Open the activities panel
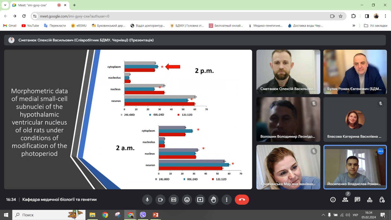Image resolution: width=391 pixels, height=220 pixels. click(x=370, y=200)
